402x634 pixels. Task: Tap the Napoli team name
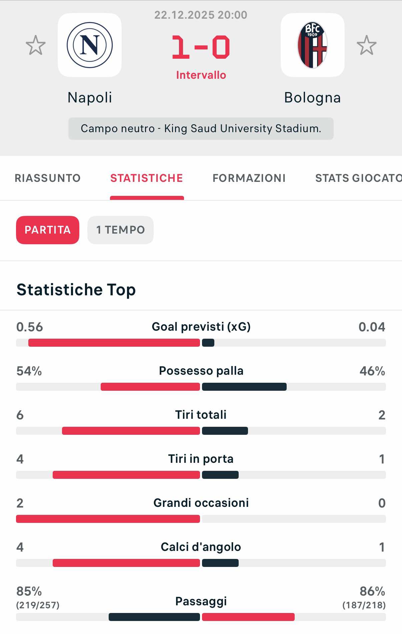[x=90, y=98]
